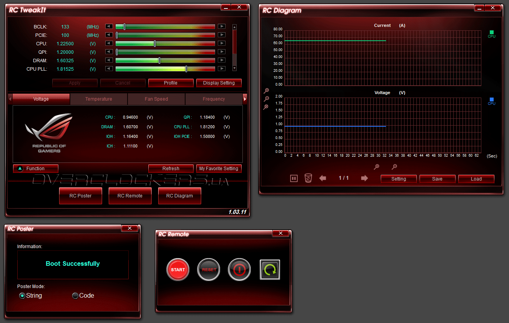The image size is (509, 323).
Task: Launch the RC Poster button in TweakIt
Action: [81, 196]
